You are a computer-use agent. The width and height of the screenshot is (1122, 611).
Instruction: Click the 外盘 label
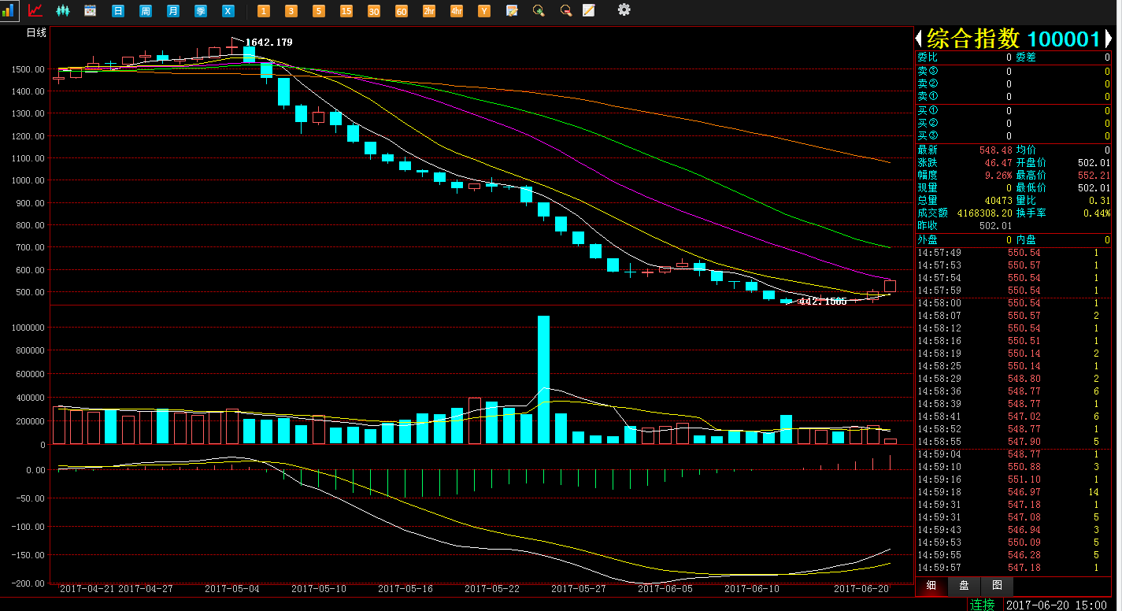point(928,239)
